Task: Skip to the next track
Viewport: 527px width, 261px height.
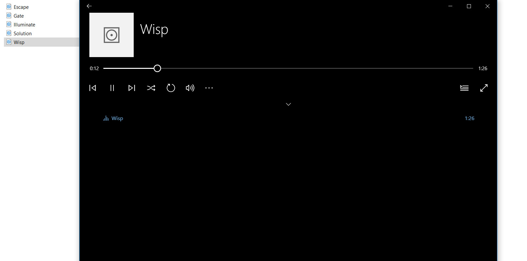Action: tap(132, 88)
